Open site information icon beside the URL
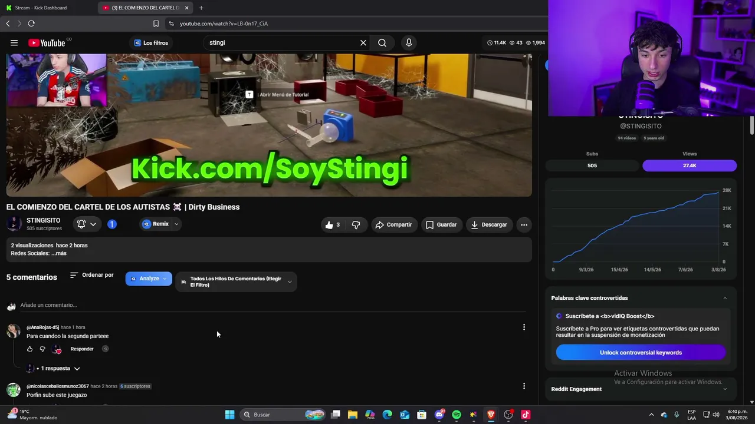The height and width of the screenshot is (424, 755). click(171, 24)
